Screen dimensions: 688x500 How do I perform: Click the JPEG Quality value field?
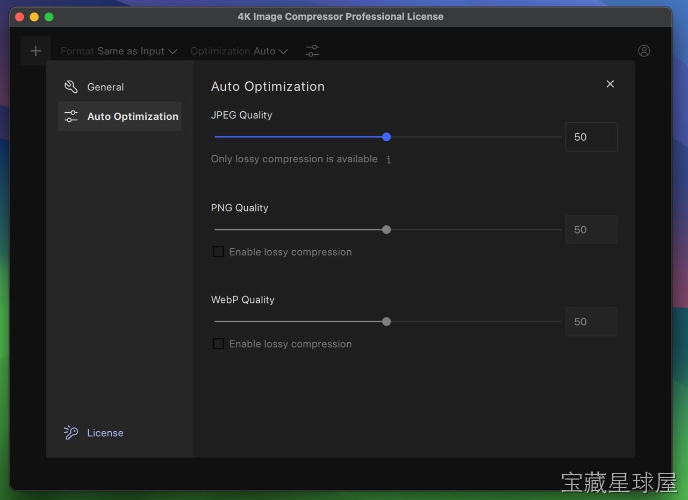pyautogui.click(x=591, y=137)
